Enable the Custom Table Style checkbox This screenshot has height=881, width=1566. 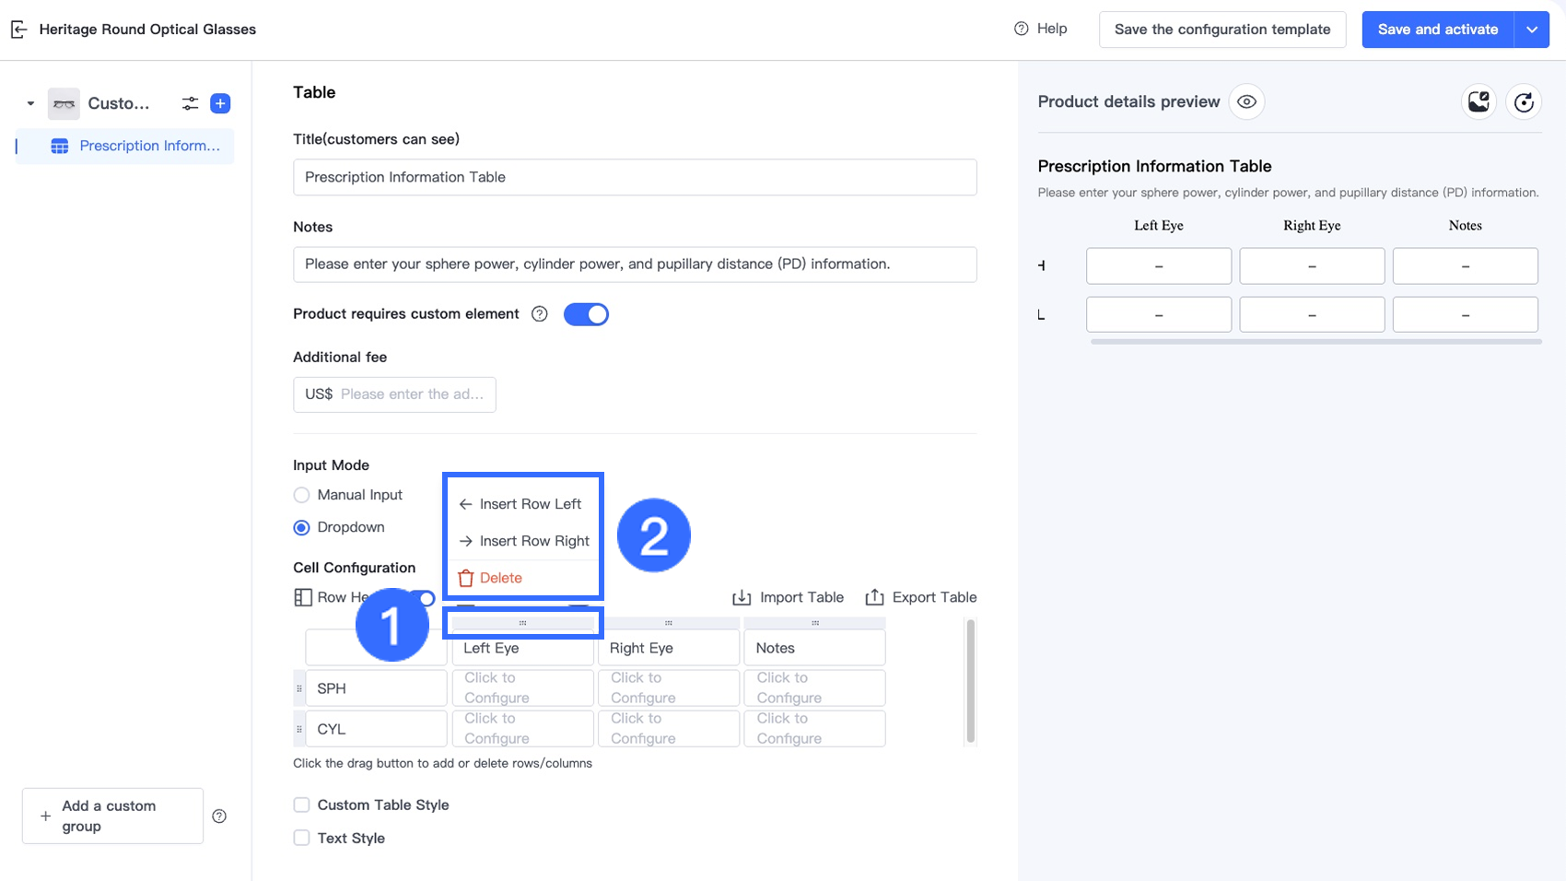[301, 805]
